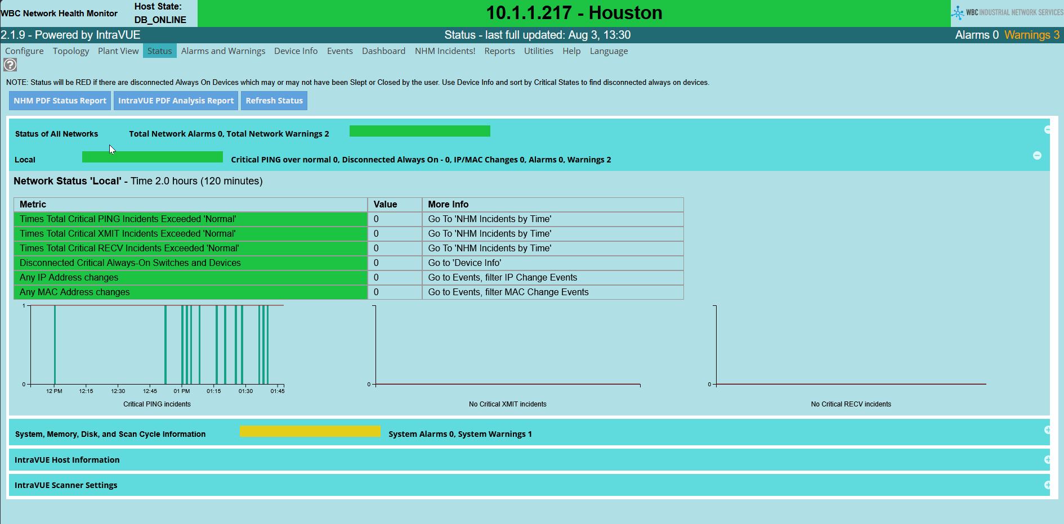Screen dimensions: 1064x524
Task: Open the Help menu
Action: click(571, 51)
